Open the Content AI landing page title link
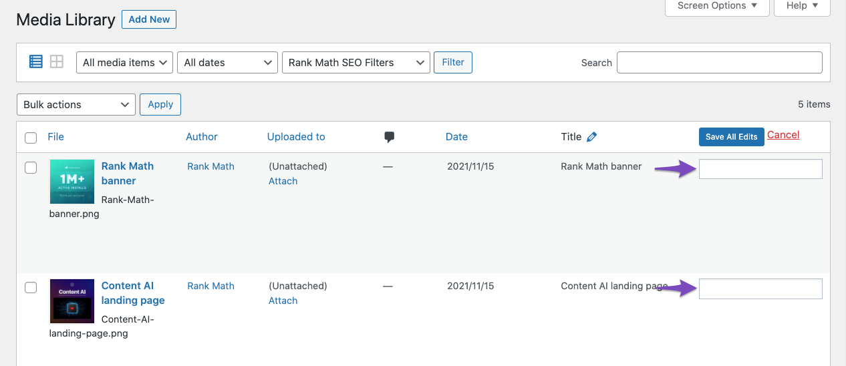This screenshot has height=366, width=846. point(133,293)
